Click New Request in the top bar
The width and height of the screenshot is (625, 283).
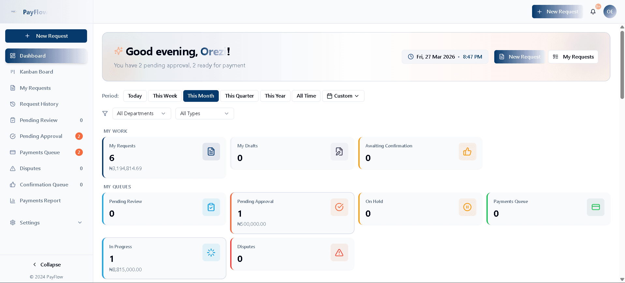558,12
